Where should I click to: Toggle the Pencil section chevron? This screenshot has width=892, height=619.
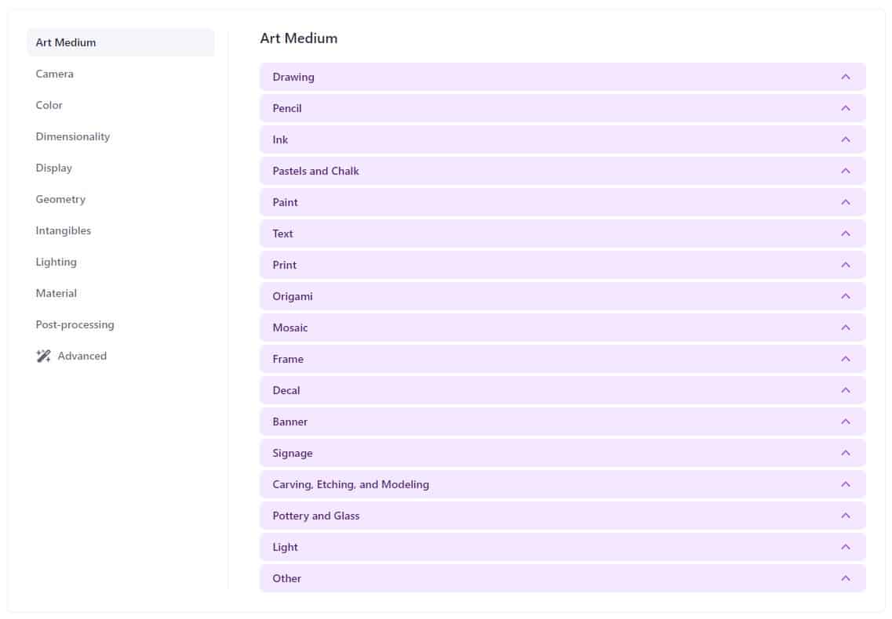(845, 108)
